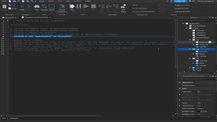Click the Stop test square icon
Screen dimensions: 217x122
94,6
